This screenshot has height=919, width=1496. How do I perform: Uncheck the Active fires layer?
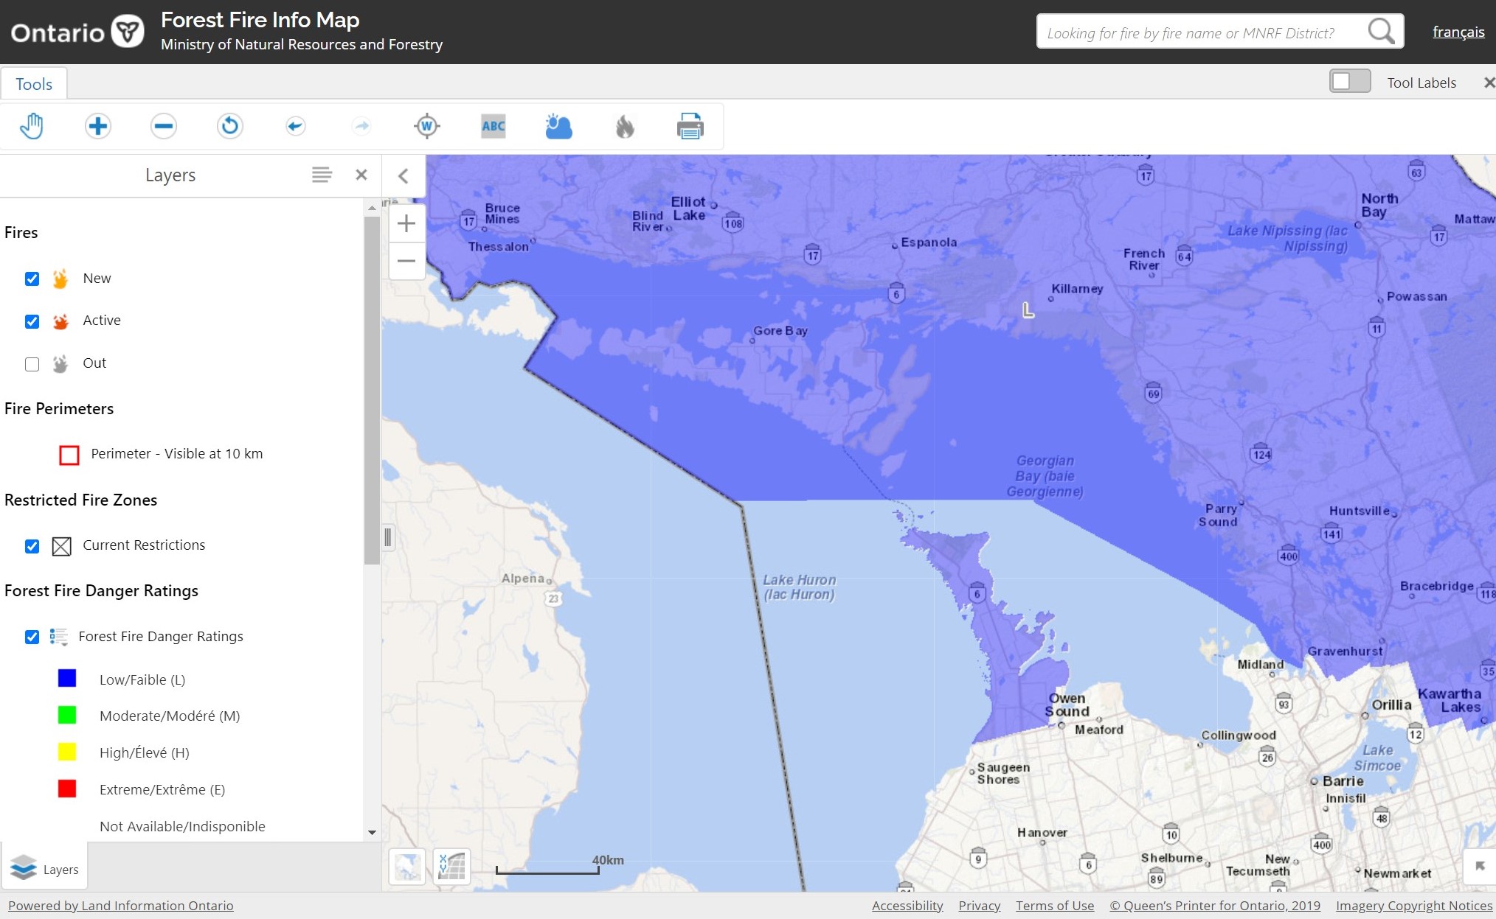tap(32, 321)
